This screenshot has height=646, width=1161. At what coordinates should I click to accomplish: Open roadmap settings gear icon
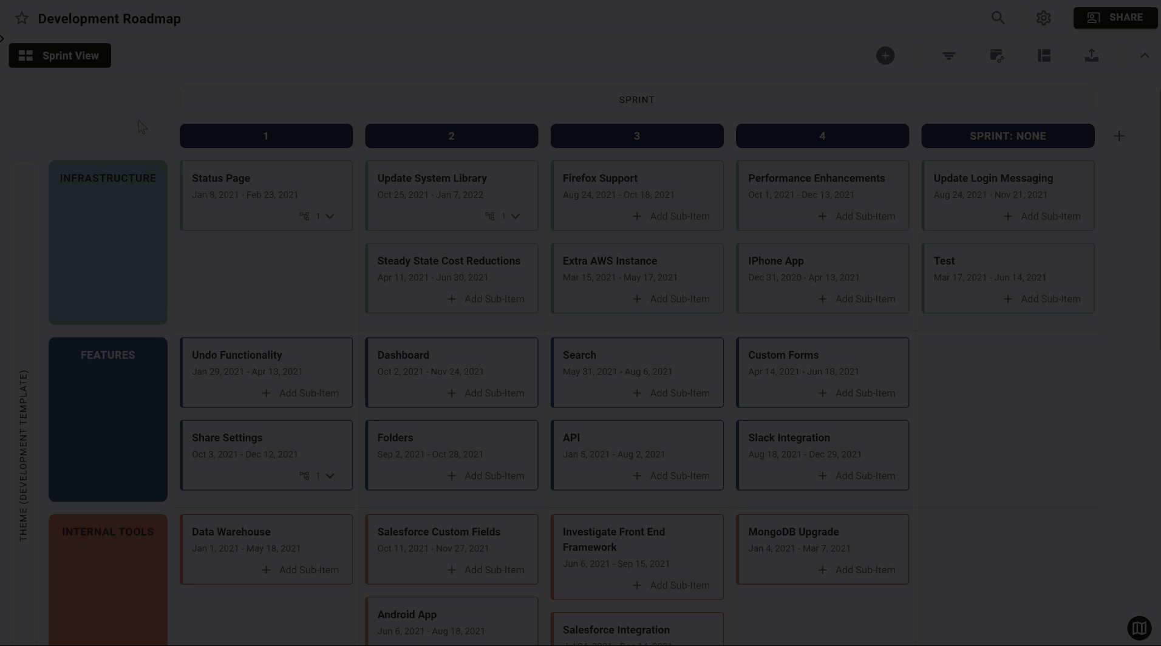1043,18
